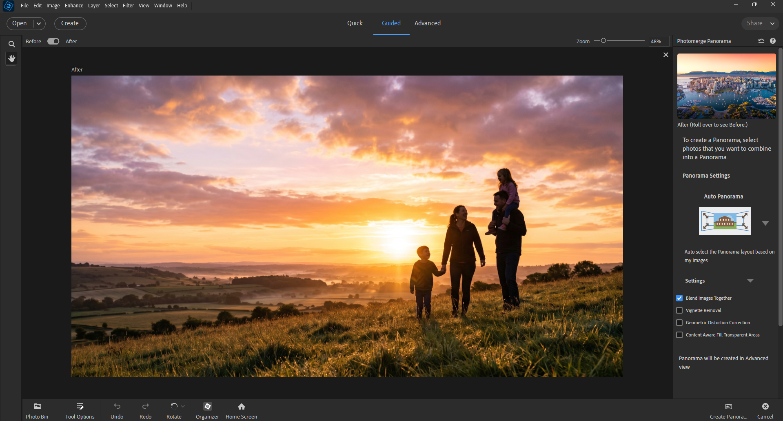
Task: Click the Photoshop Elements app logo
Action: pos(9,6)
